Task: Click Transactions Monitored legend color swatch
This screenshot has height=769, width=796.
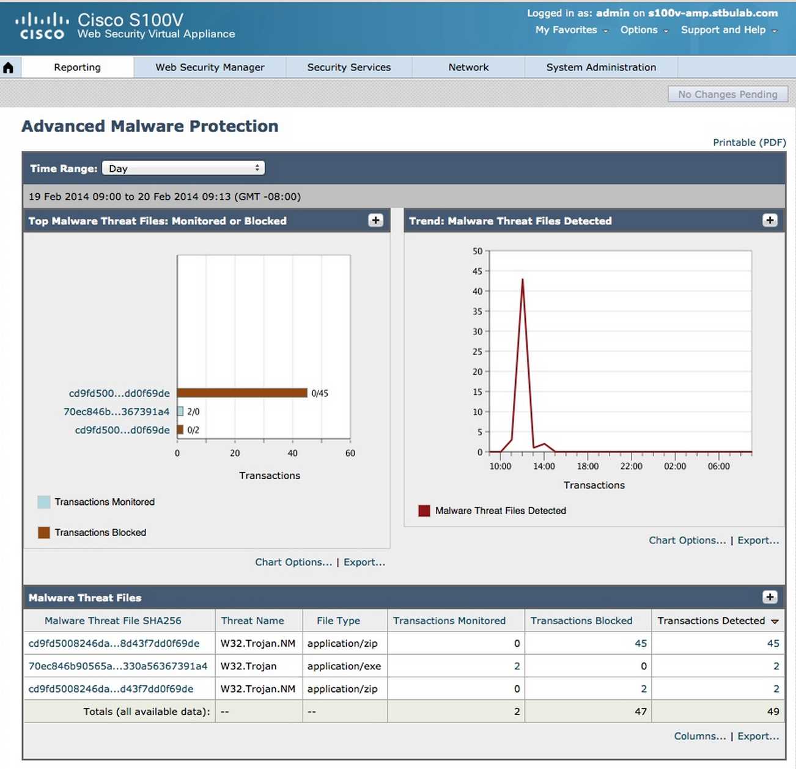Action: [x=44, y=502]
